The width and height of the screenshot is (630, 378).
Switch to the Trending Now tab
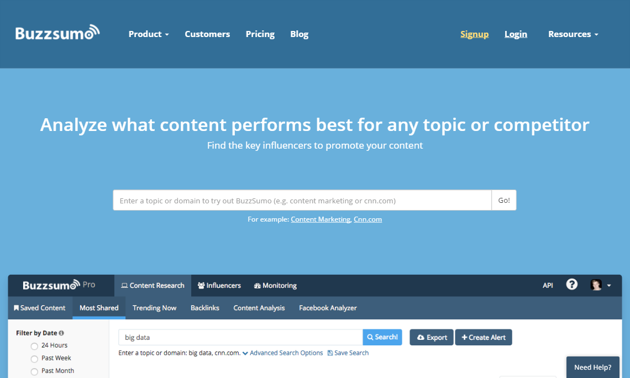click(154, 307)
